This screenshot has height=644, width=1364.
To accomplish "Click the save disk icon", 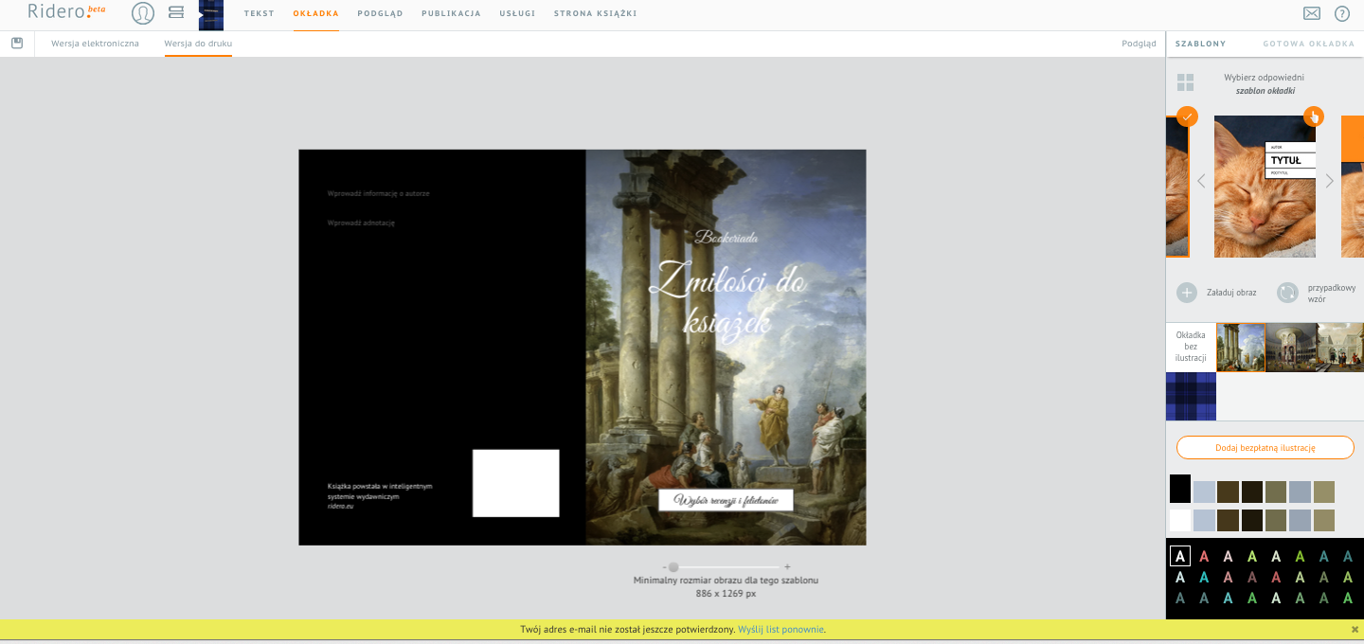I will [17, 43].
